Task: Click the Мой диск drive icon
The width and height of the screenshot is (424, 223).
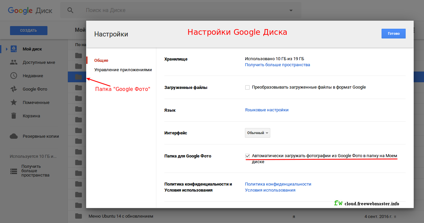Action: pyautogui.click(x=14, y=49)
